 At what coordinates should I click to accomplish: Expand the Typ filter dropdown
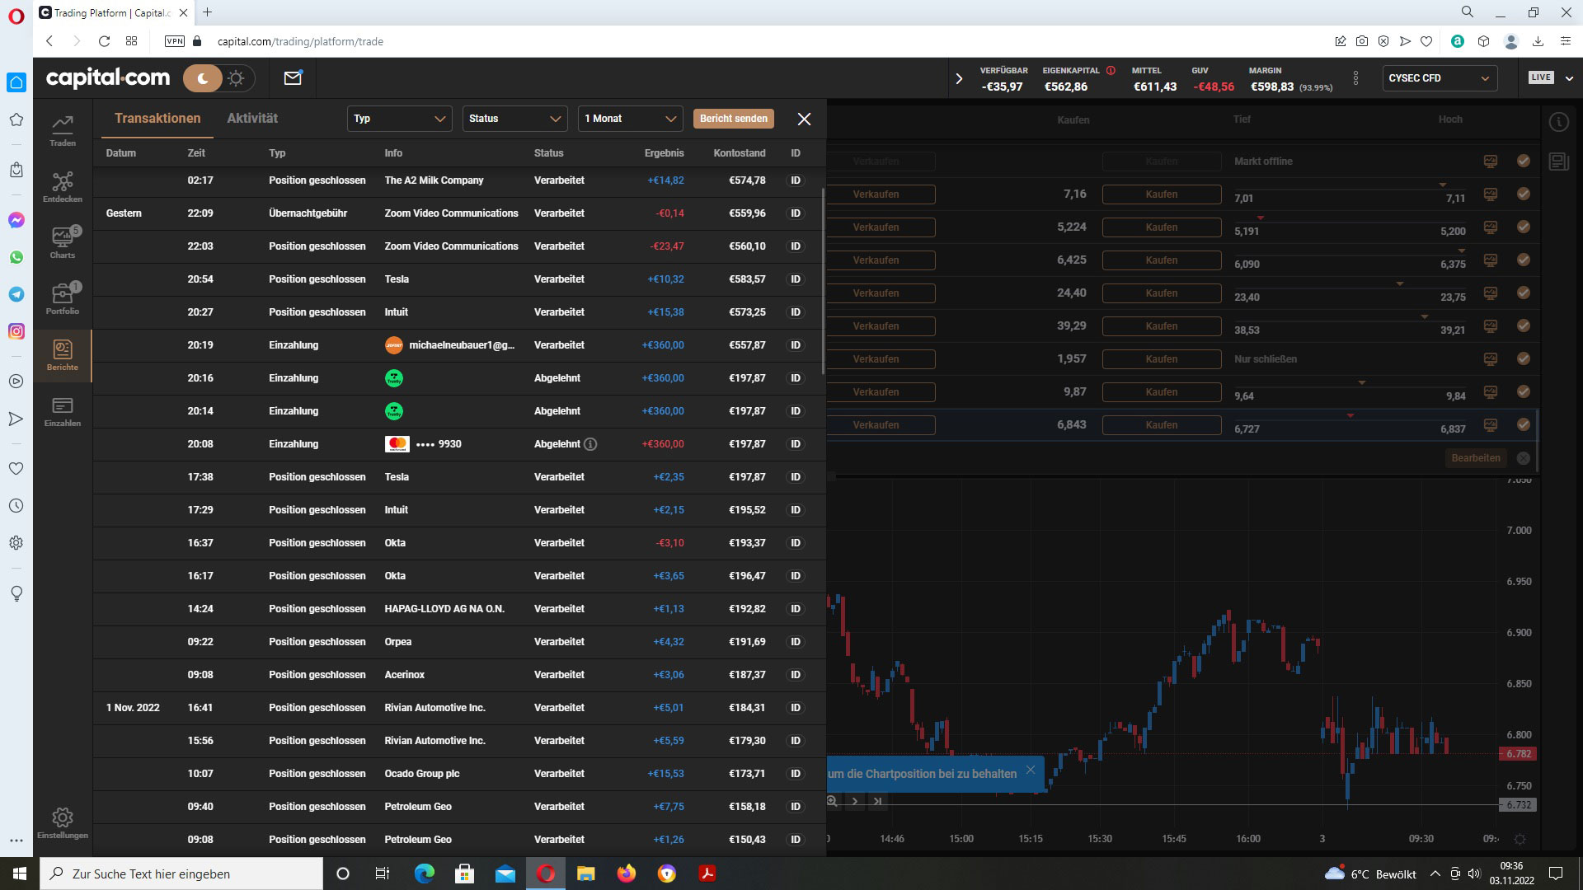[x=399, y=119]
